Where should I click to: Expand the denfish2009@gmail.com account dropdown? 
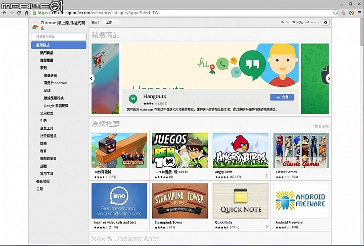pyautogui.click(x=300, y=22)
